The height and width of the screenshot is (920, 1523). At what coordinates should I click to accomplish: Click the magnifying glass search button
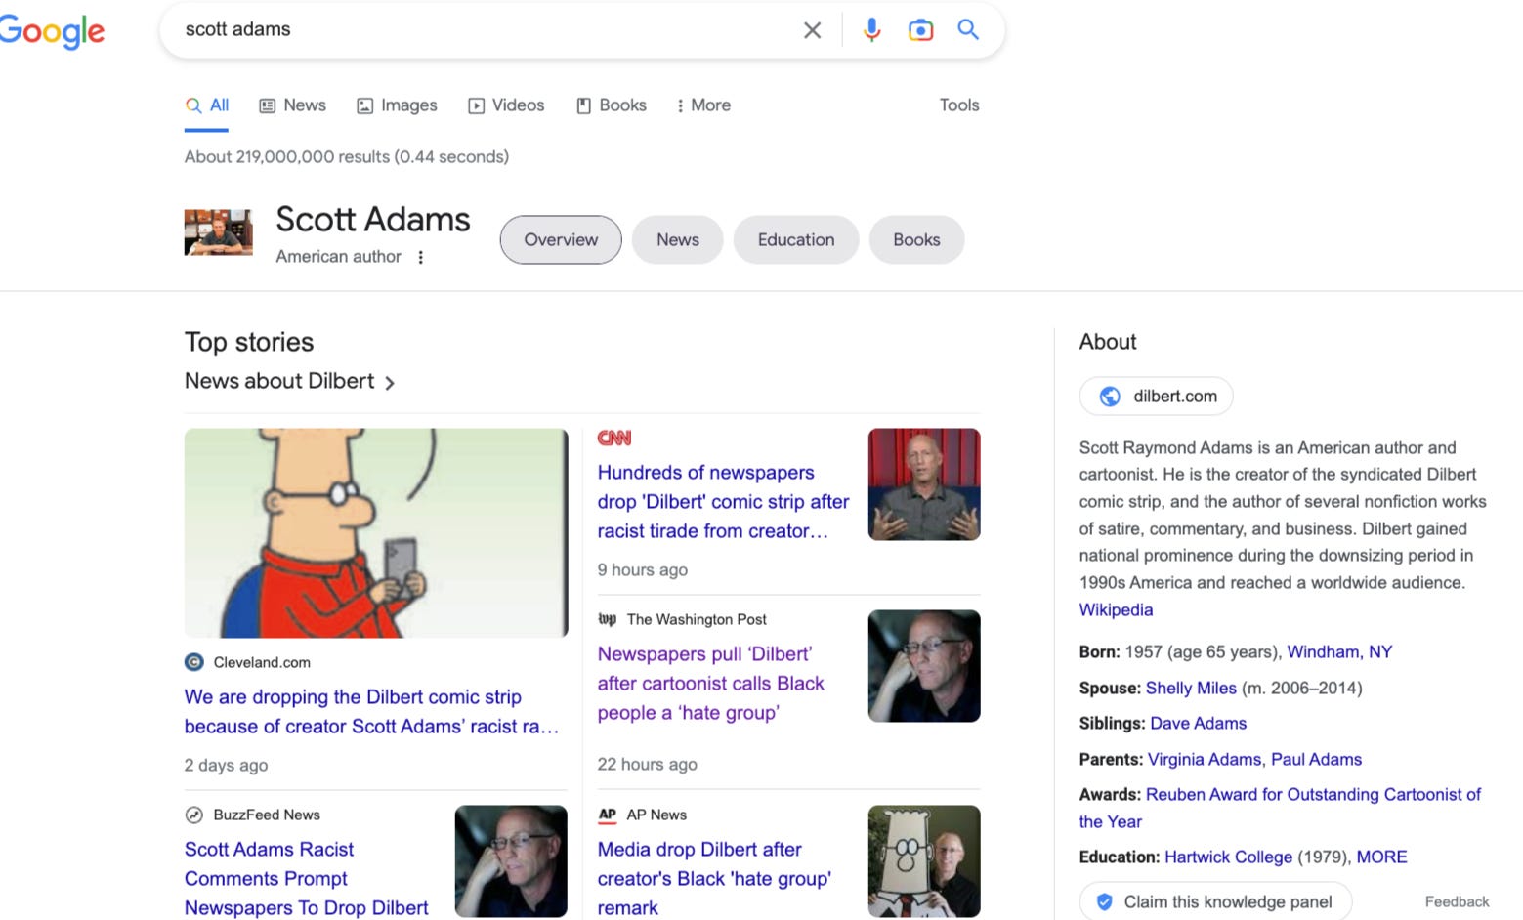coord(968,29)
